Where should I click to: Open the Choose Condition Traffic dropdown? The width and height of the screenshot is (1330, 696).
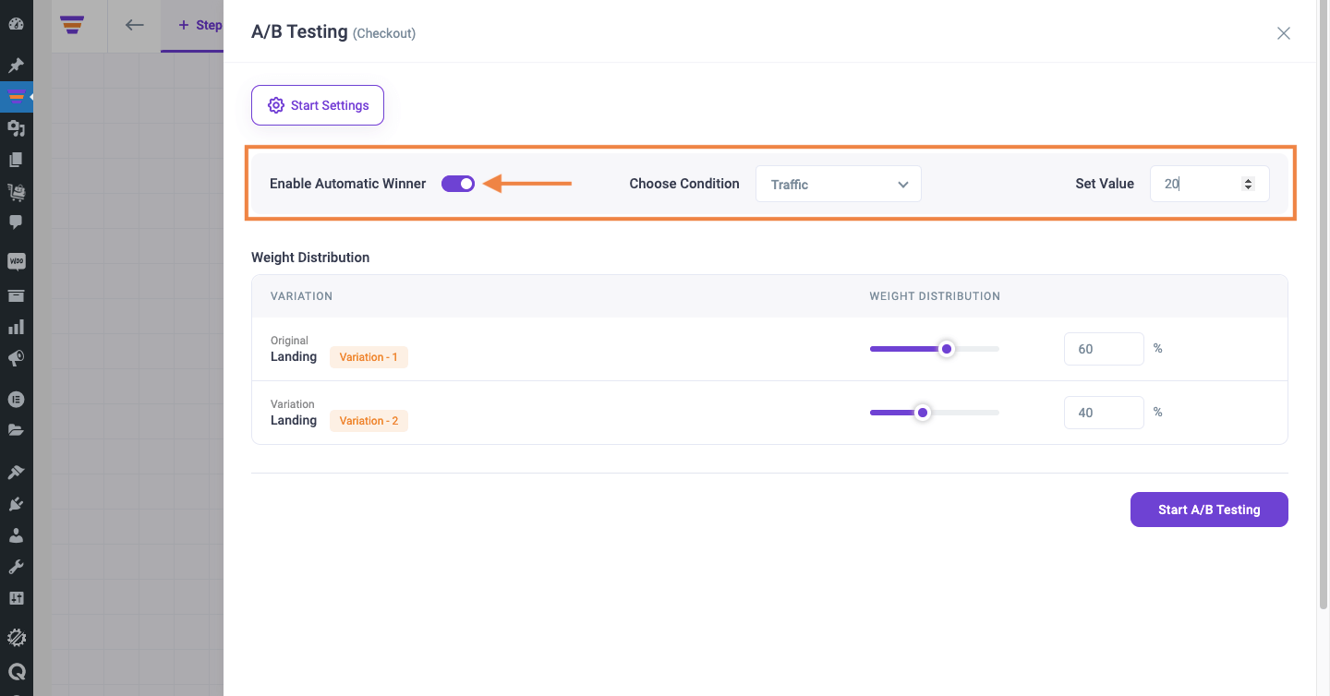[839, 184]
